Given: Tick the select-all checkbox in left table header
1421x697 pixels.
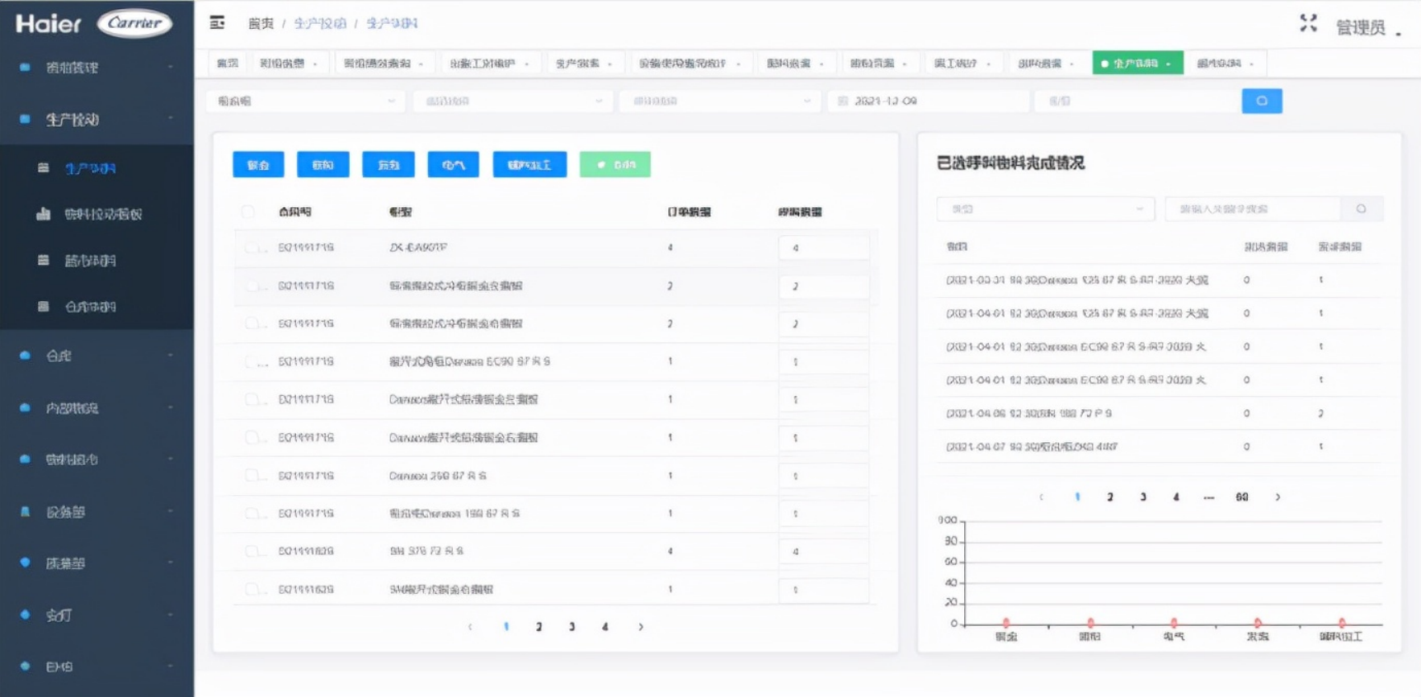Looking at the screenshot, I should [x=247, y=212].
